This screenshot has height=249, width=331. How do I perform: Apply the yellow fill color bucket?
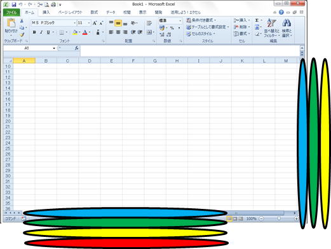pyautogui.click(x=75, y=32)
